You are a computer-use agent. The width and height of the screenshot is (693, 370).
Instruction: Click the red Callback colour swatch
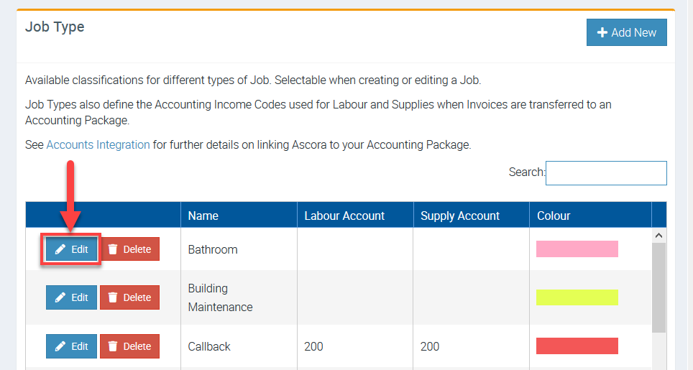pyautogui.click(x=577, y=346)
